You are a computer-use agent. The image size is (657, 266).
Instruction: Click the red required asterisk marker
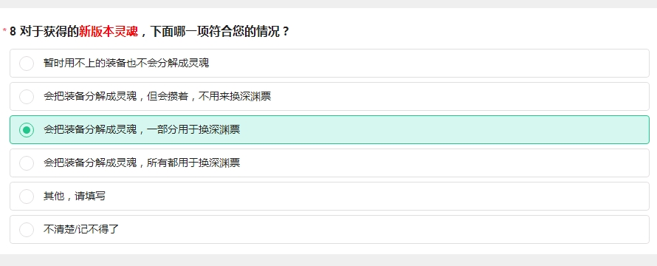pyautogui.click(x=4, y=30)
